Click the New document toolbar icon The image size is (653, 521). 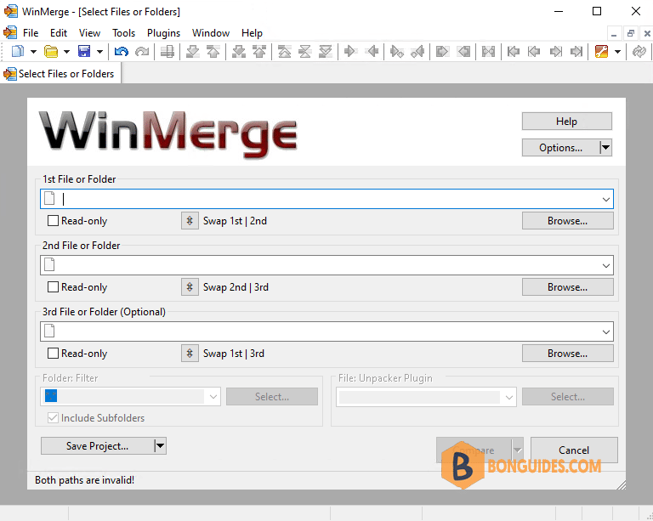coord(18,52)
